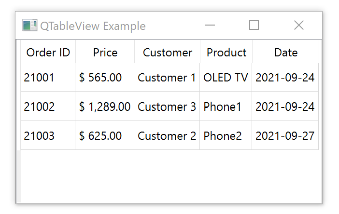Click the Price column header

(x=105, y=52)
